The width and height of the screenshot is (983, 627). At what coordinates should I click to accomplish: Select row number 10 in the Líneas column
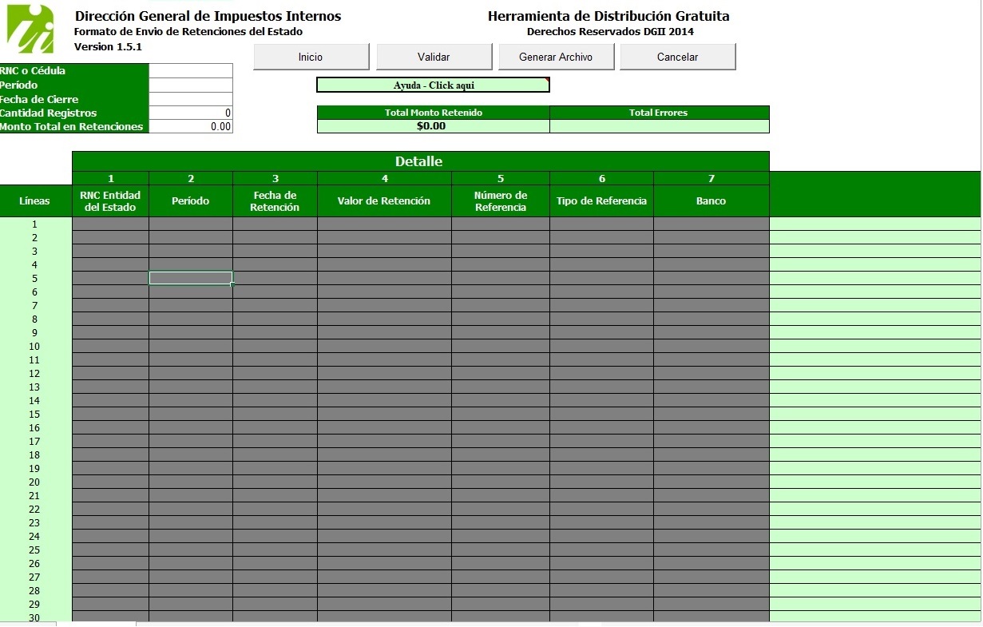(x=34, y=347)
